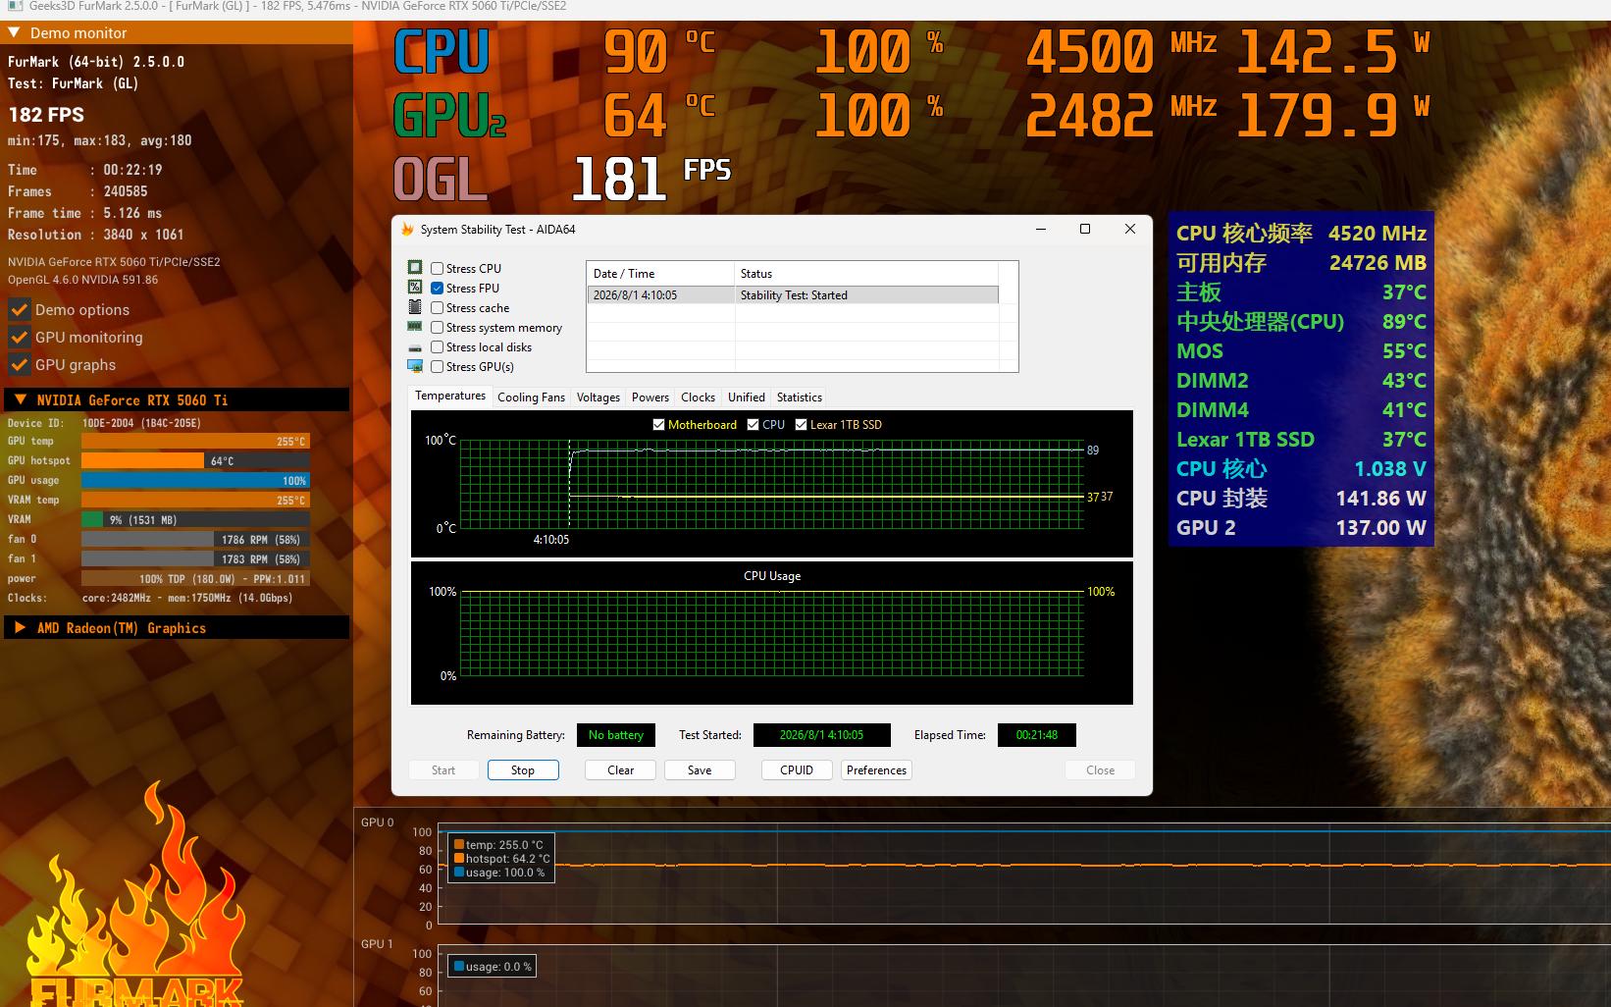This screenshot has width=1611, height=1007.
Task: Click CPU 封装 141.86 W overlay reading
Action: pos(1301,498)
